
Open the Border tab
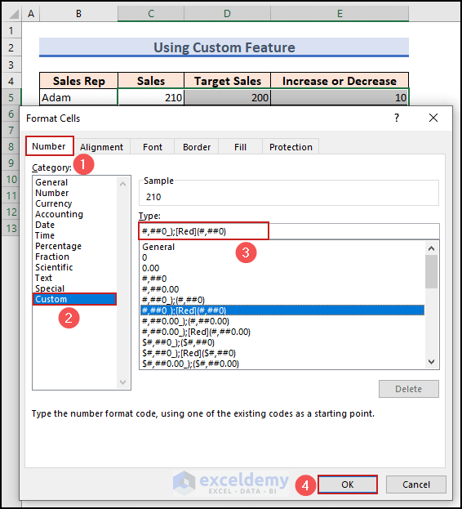[197, 147]
